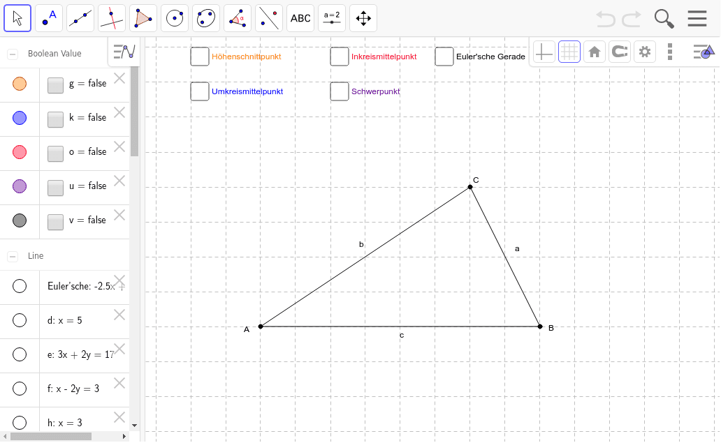This screenshot has width=721, height=443.
Task: Toggle checkbox for g = false
Action: tap(55, 85)
